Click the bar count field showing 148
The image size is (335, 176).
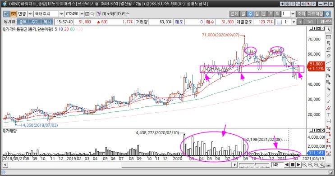click(277, 165)
